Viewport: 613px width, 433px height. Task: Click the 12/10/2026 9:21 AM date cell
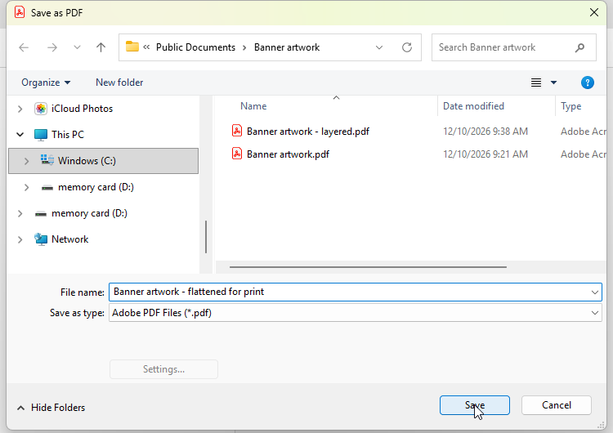(x=485, y=154)
